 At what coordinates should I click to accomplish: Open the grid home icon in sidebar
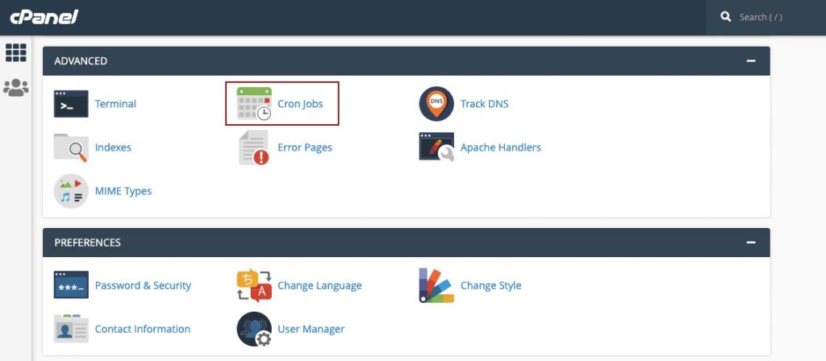coord(16,52)
